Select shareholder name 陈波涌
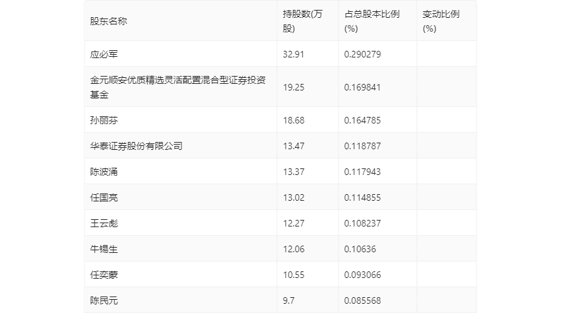This screenshot has width=561, height=313. (x=104, y=172)
